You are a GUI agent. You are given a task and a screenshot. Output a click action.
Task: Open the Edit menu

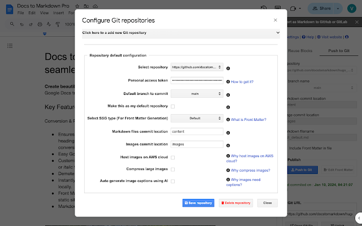coord(32,13)
